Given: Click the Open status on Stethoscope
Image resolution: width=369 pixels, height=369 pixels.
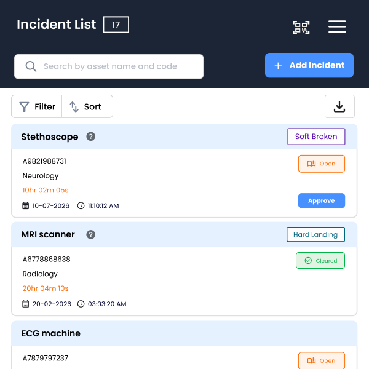Looking at the screenshot, I should [x=321, y=164].
